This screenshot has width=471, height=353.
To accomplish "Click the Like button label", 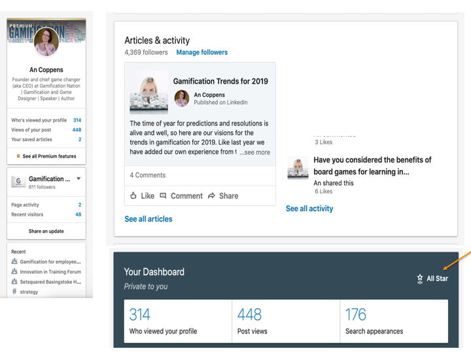I will (x=147, y=196).
